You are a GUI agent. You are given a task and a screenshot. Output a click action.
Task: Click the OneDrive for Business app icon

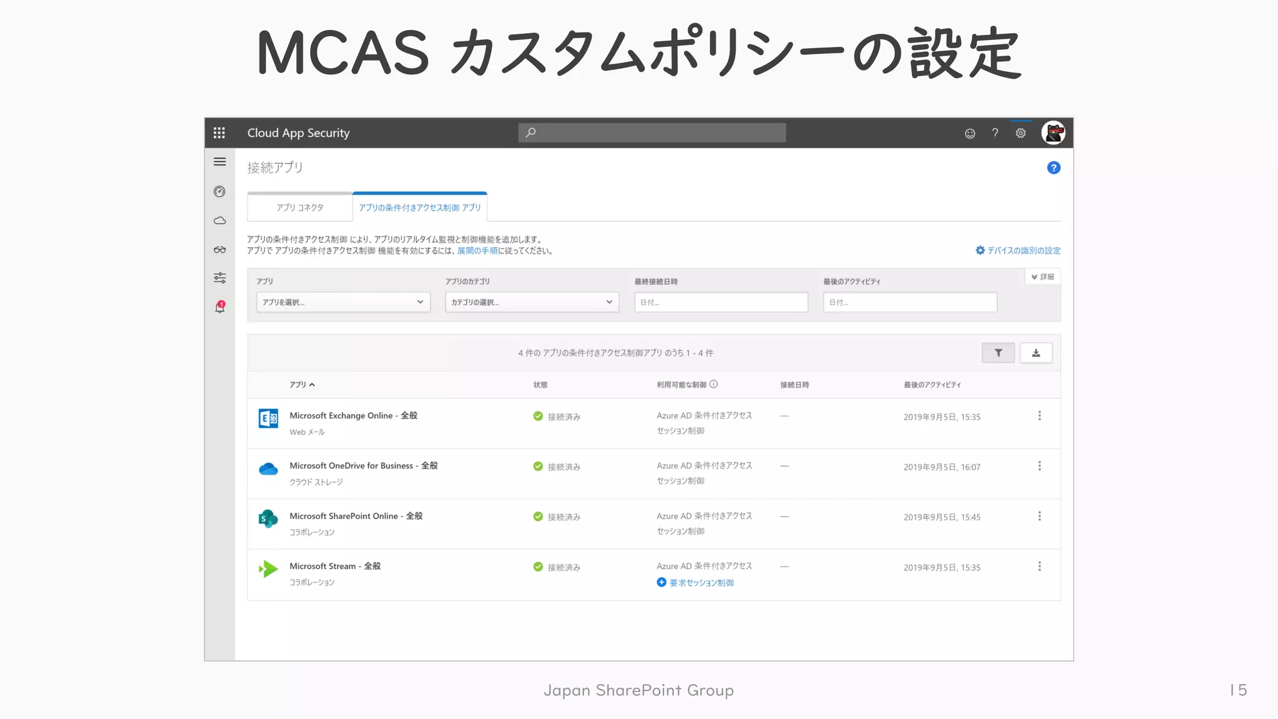pos(268,469)
